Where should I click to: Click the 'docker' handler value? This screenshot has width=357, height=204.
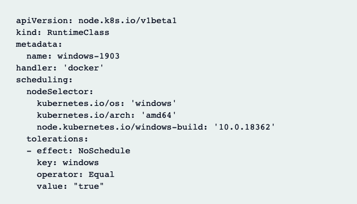tap(83, 68)
